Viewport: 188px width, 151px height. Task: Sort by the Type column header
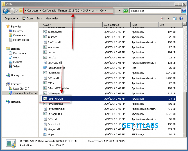(144, 25)
